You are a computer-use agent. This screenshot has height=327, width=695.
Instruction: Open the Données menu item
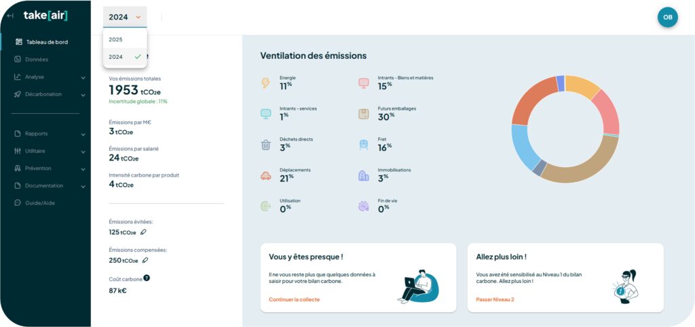[x=37, y=60]
